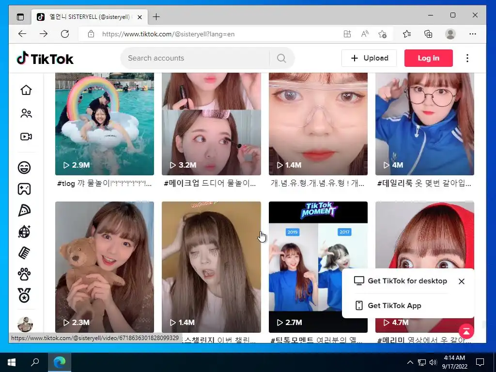The image size is (496, 372).
Task: Open the tab actions menu icon
Action: click(x=20, y=17)
